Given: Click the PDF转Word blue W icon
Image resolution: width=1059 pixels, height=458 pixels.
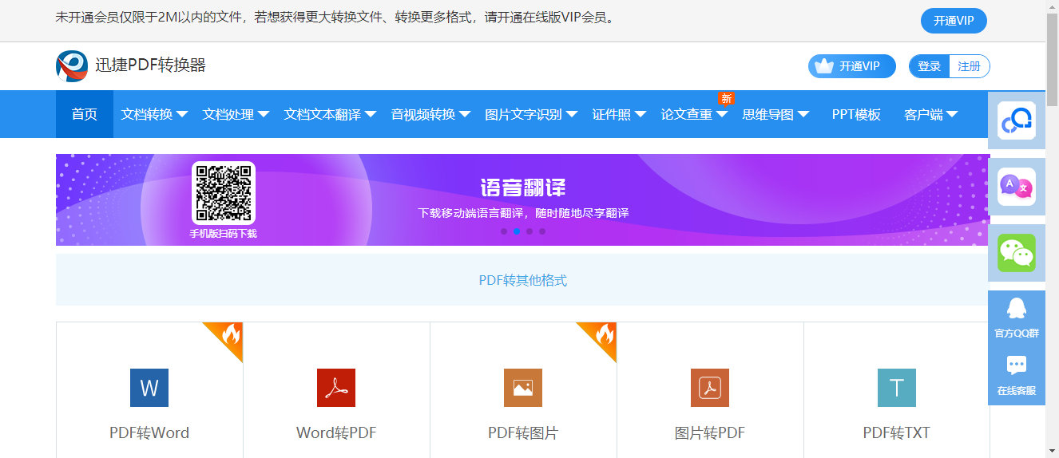Looking at the screenshot, I should click(149, 388).
